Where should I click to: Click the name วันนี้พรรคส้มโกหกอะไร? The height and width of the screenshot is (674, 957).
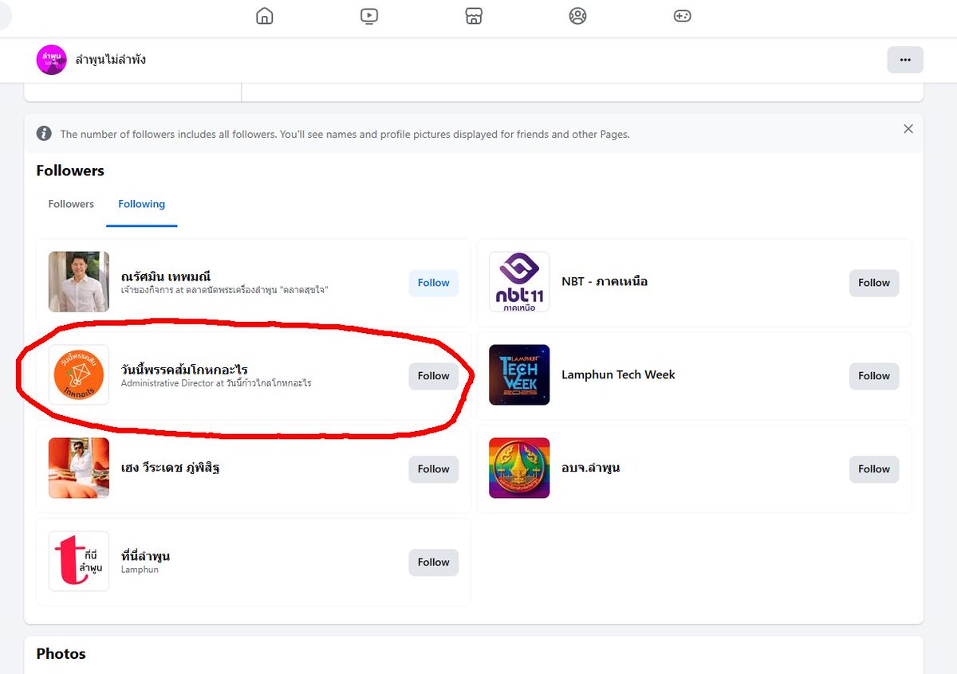(184, 370)
